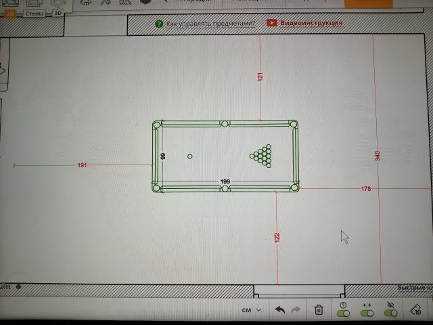Click the 199 table width dimension
Viewport: 433px width, 325px height.
point(225,181)
